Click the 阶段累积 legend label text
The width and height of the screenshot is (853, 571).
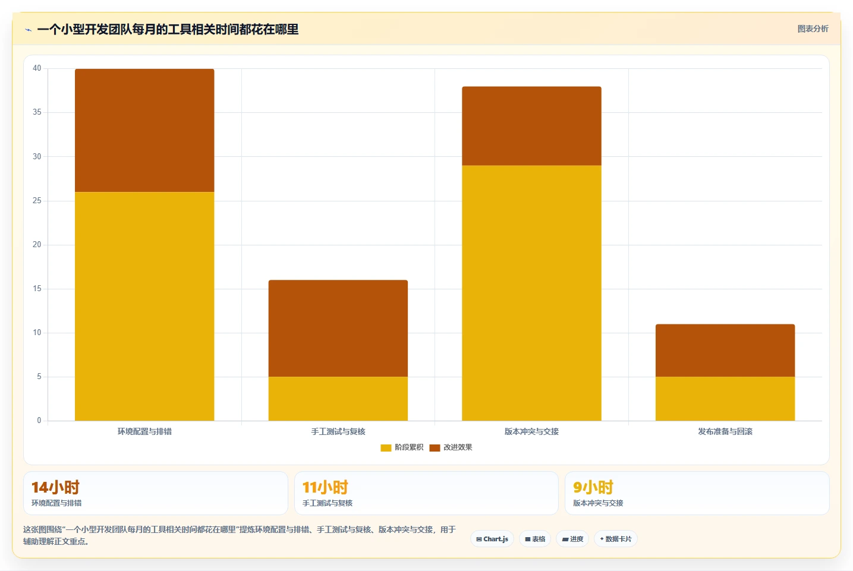click(409, 447)
